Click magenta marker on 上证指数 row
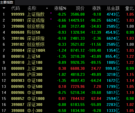The height and width of the screenshot is (113, 135). (x=51, y=13)
